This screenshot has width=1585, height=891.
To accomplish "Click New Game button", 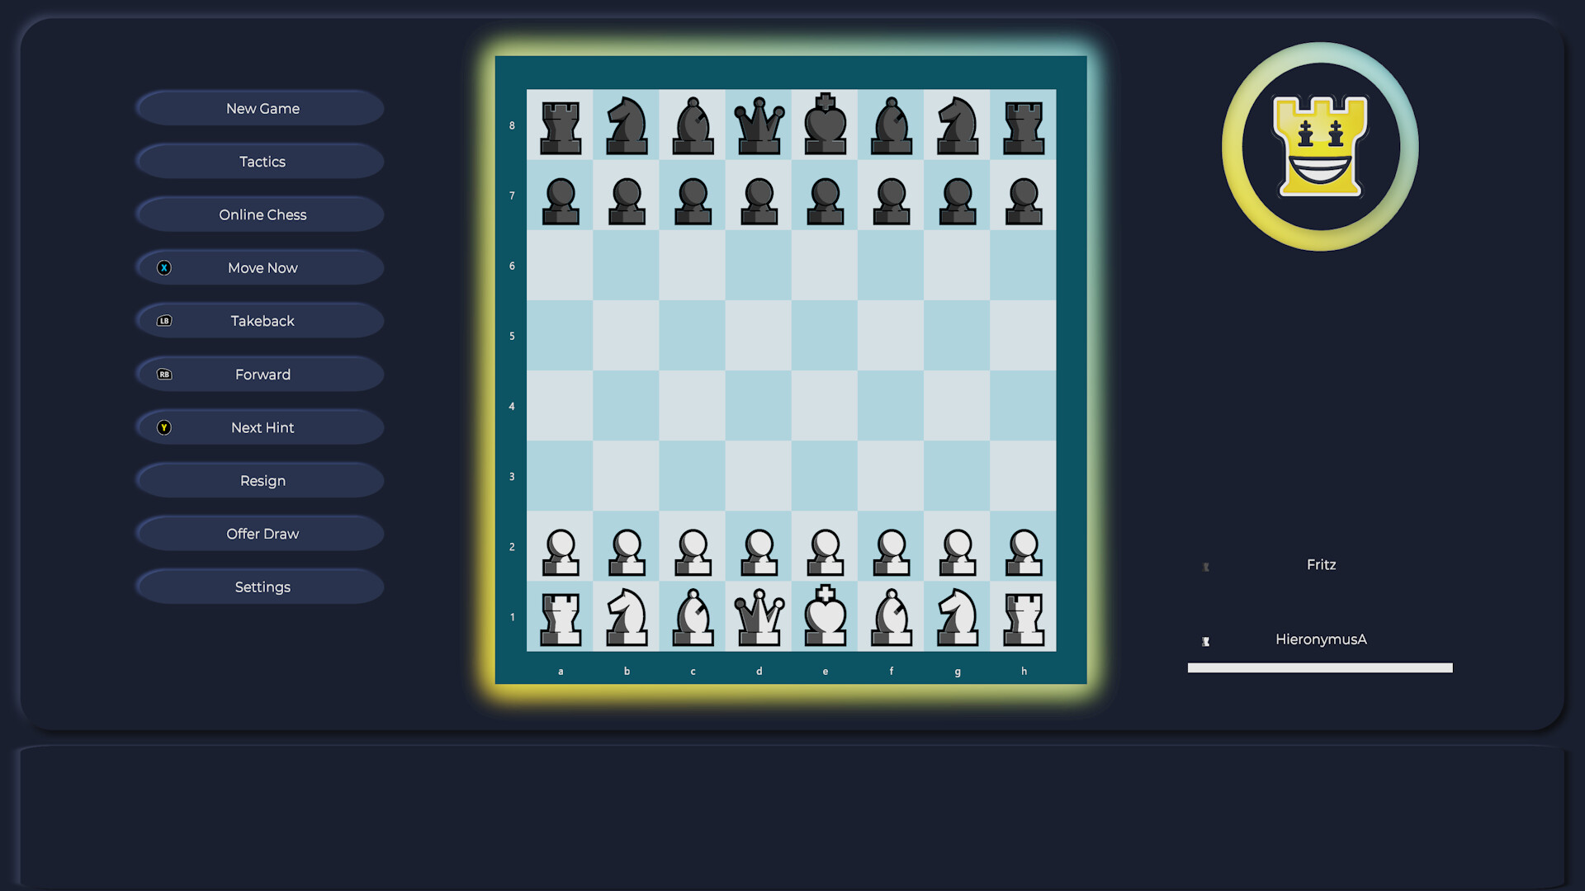I will 261,108.
